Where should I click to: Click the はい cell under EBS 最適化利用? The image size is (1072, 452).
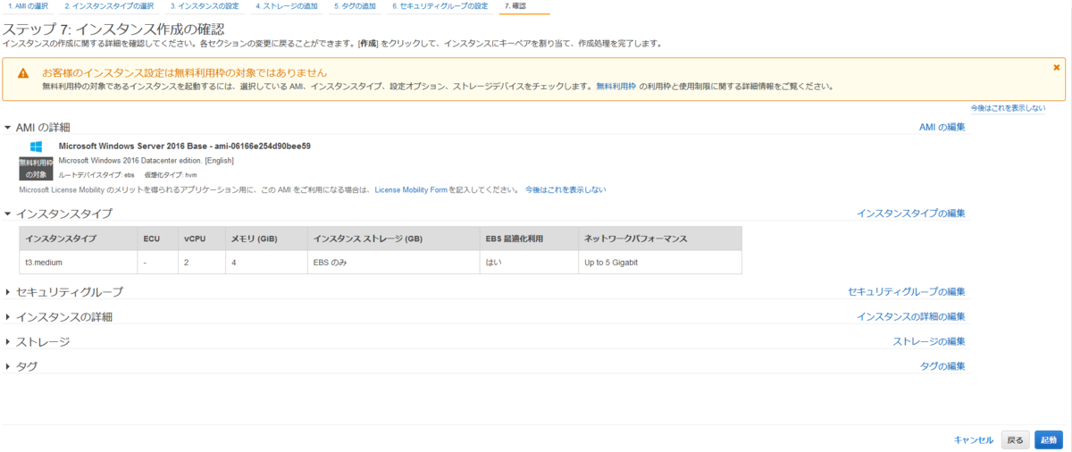528,263
